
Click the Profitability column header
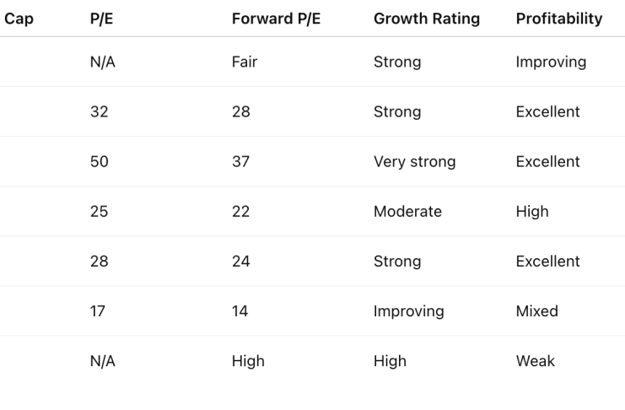tap(558, 19)
